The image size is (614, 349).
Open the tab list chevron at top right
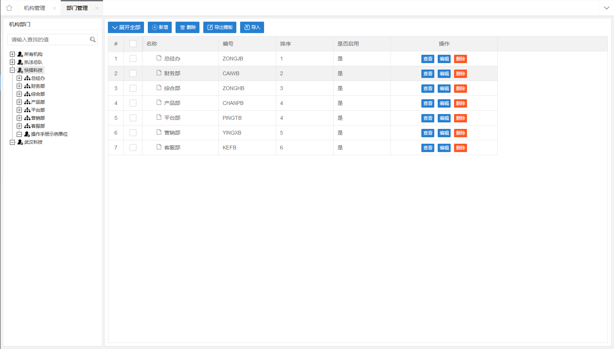pos(606,8)
